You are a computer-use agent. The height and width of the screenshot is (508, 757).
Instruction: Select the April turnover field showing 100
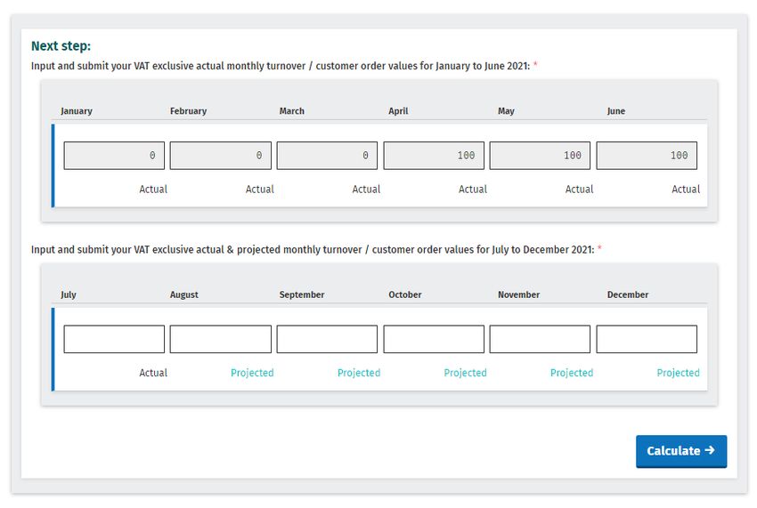[x=434, y=156]
